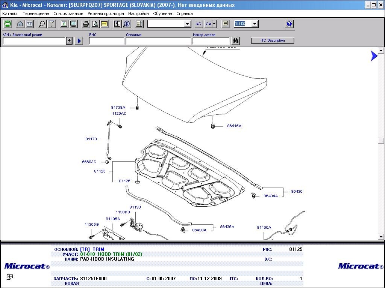Image resolution: width=385 pixels, height=288 pixels.
Task: Click the scroll down arrow of diagram
Action: tap(381, 237)
